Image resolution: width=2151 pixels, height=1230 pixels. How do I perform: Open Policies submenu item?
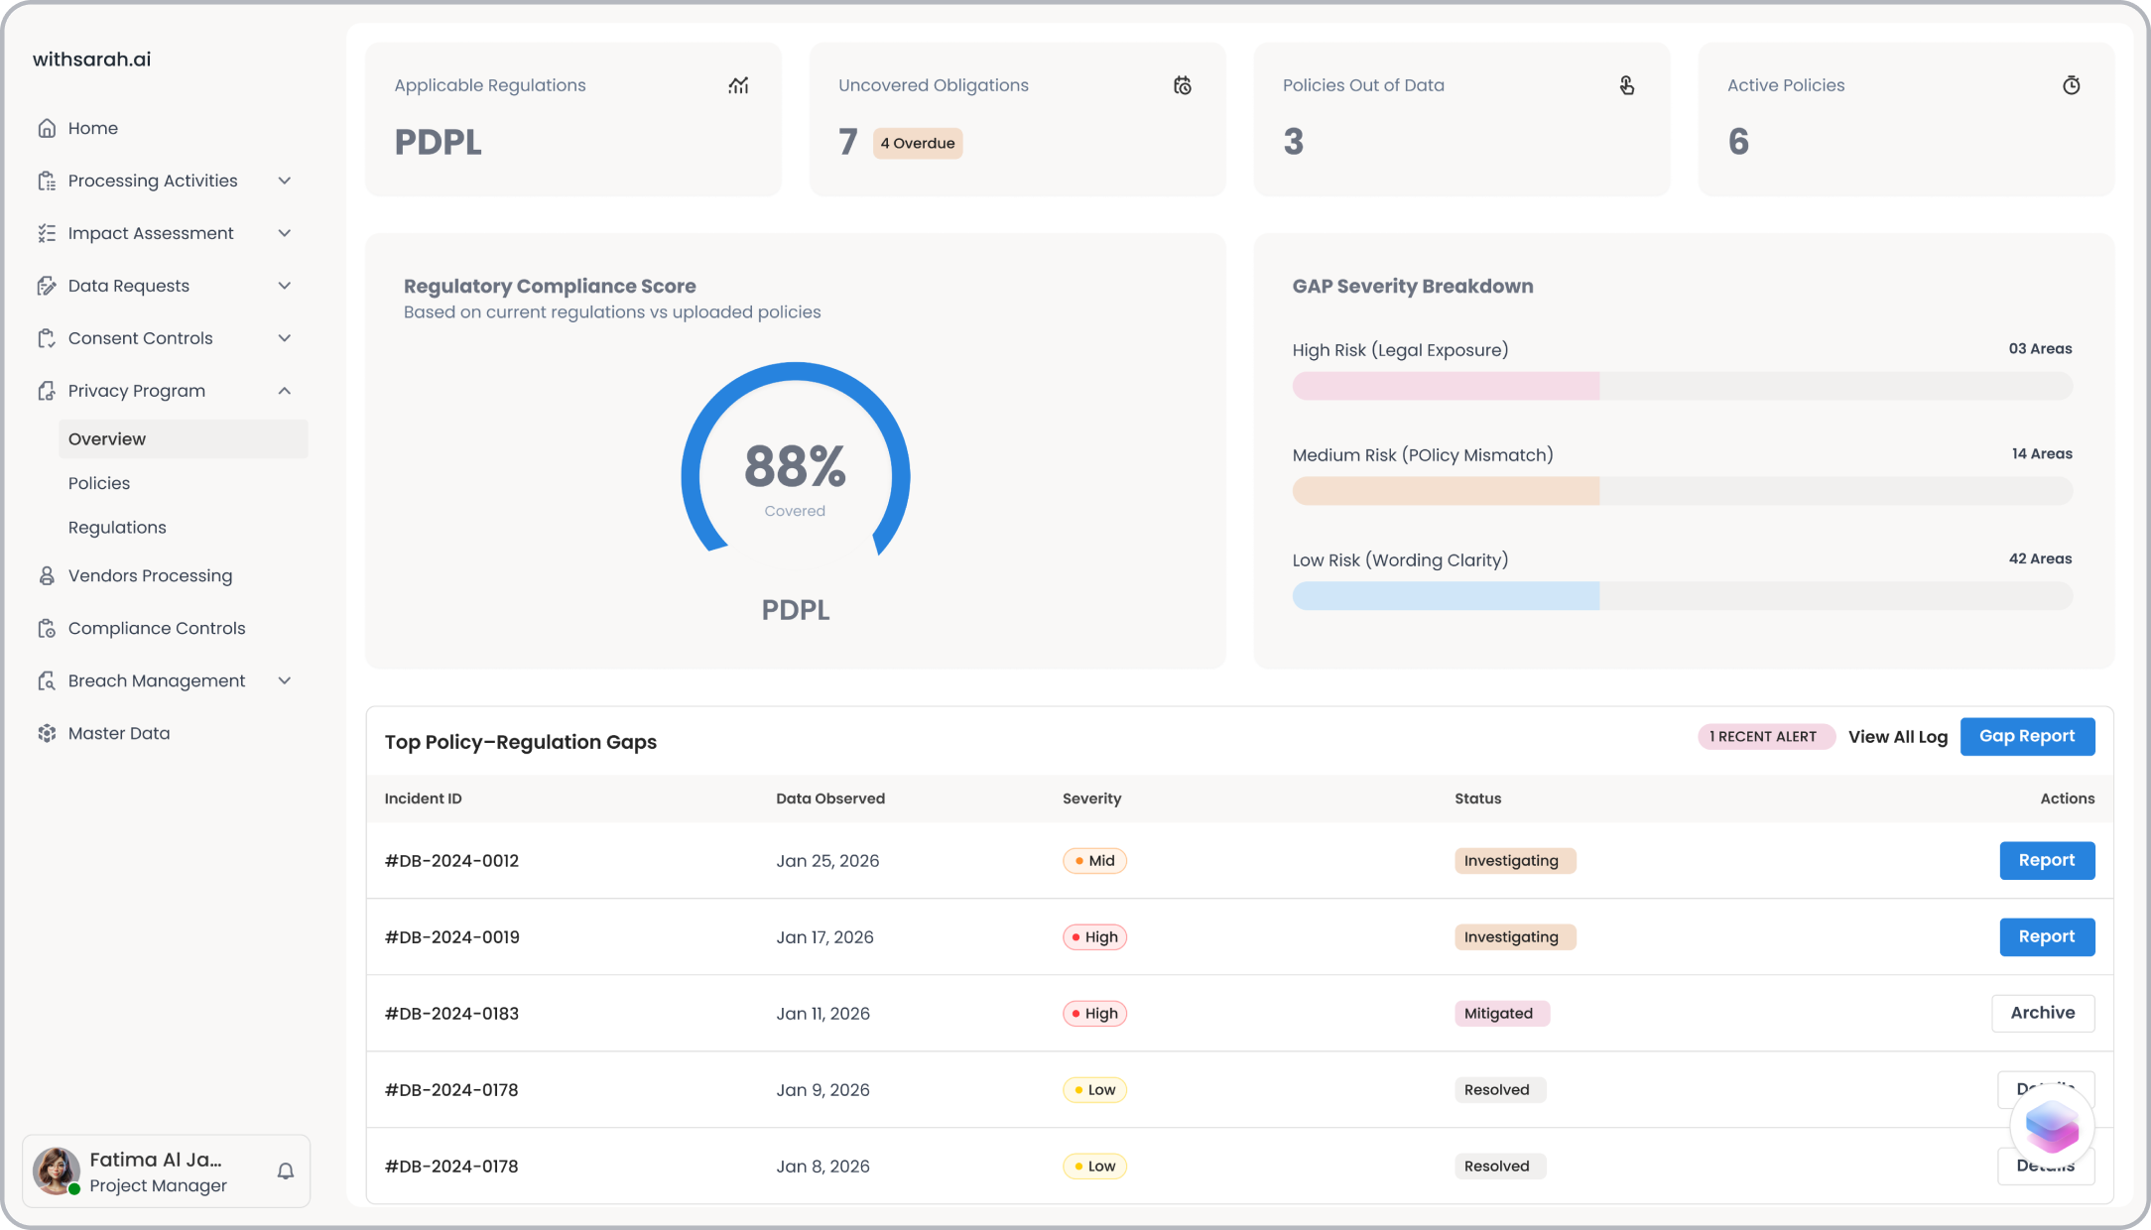pos(99,483)
